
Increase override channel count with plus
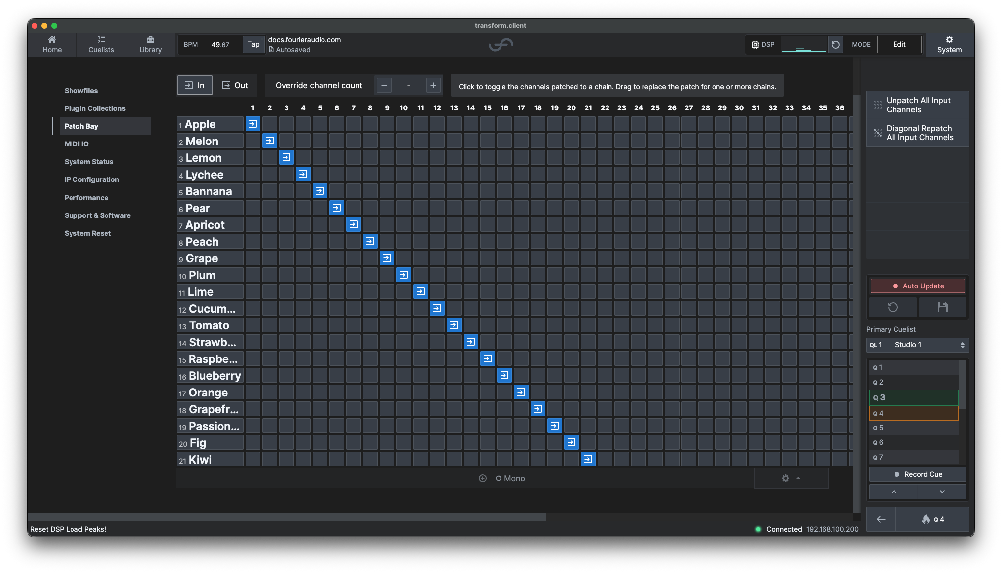433,85
